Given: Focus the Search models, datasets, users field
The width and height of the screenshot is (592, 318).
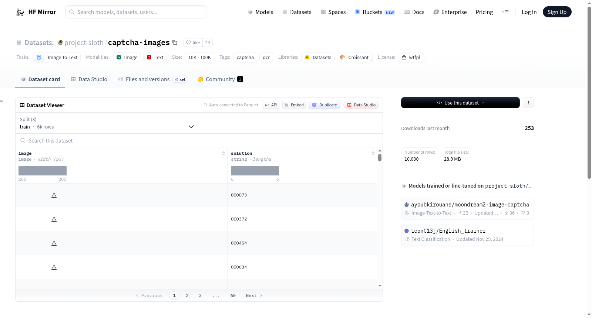Looking at the screenshot, I should coord(136,12).
